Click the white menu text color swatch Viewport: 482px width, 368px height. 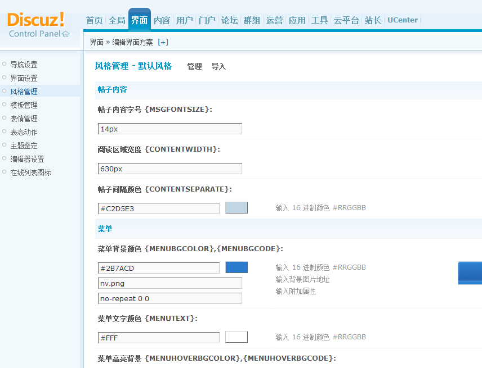[x=236, y=337]
